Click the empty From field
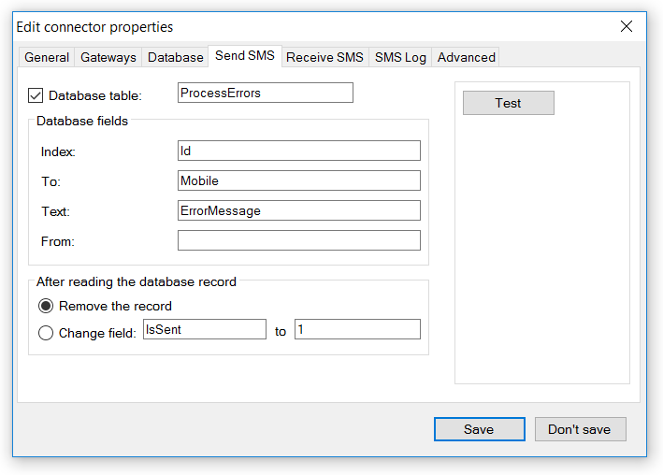Image resolution: width=663 pixels, height=475 pixels. coord(299,240)
